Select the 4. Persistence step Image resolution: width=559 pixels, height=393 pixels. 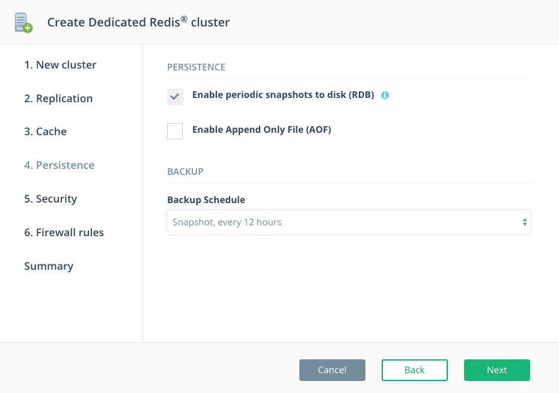(x=59, y=165)
